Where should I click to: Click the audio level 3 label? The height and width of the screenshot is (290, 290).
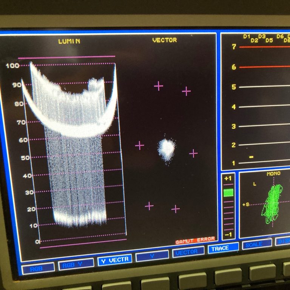point(234,126)
